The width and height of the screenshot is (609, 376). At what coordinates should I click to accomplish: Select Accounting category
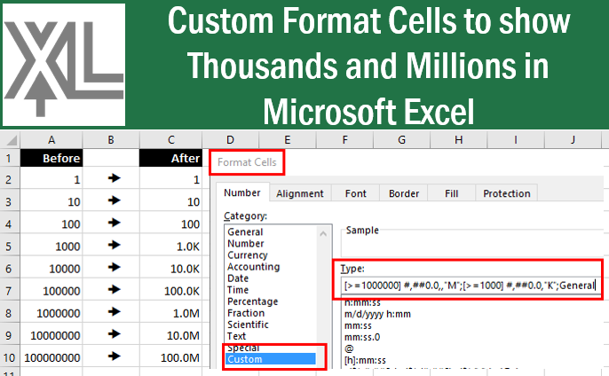(271, 267)
